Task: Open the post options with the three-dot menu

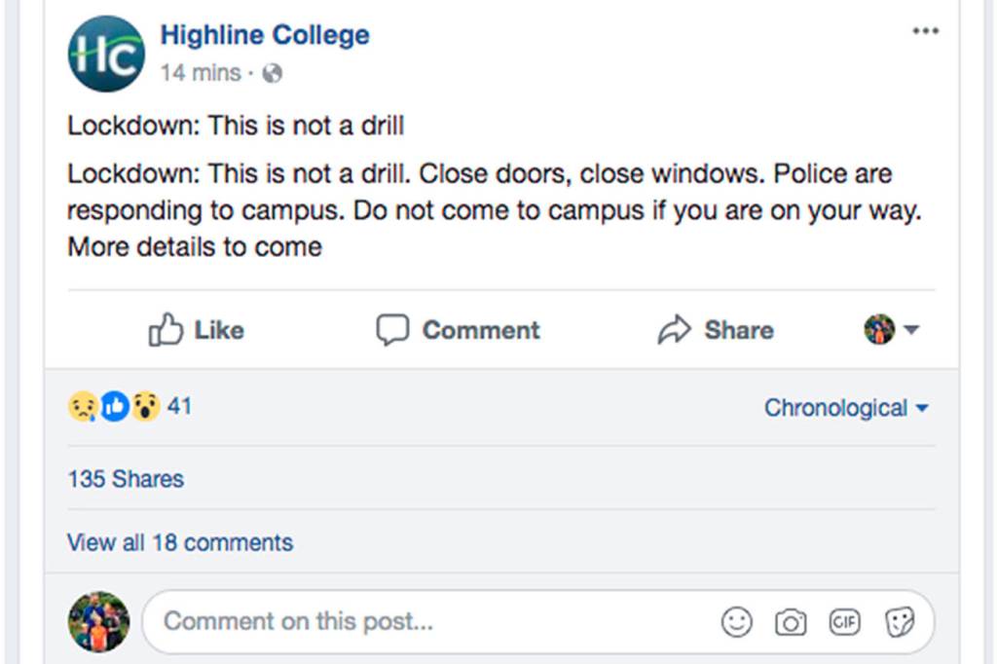Action: pyautogui.click(x=925, y=30)
